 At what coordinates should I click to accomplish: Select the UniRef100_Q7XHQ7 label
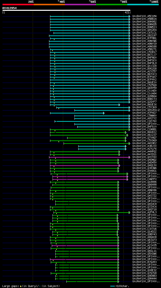click(x=144, y=138)
